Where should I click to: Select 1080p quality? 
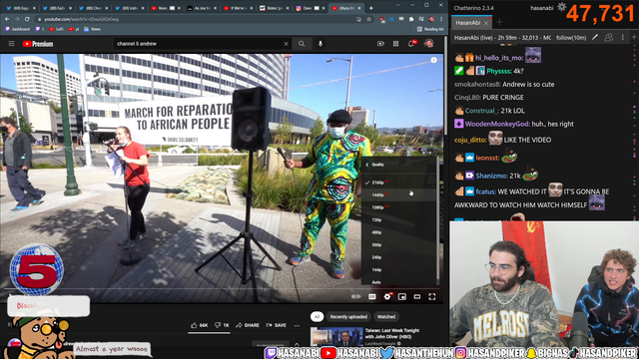pos(399,207)
